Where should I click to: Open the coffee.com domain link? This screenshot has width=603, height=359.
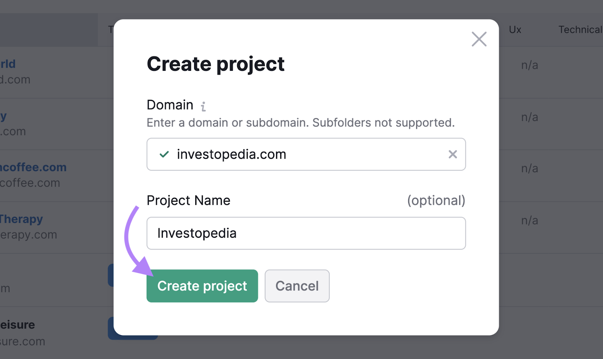(x=33, y=167)
